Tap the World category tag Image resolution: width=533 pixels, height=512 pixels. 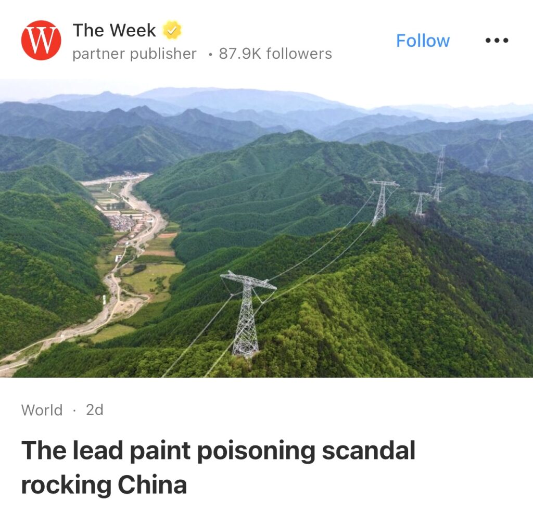coord(42,409)
